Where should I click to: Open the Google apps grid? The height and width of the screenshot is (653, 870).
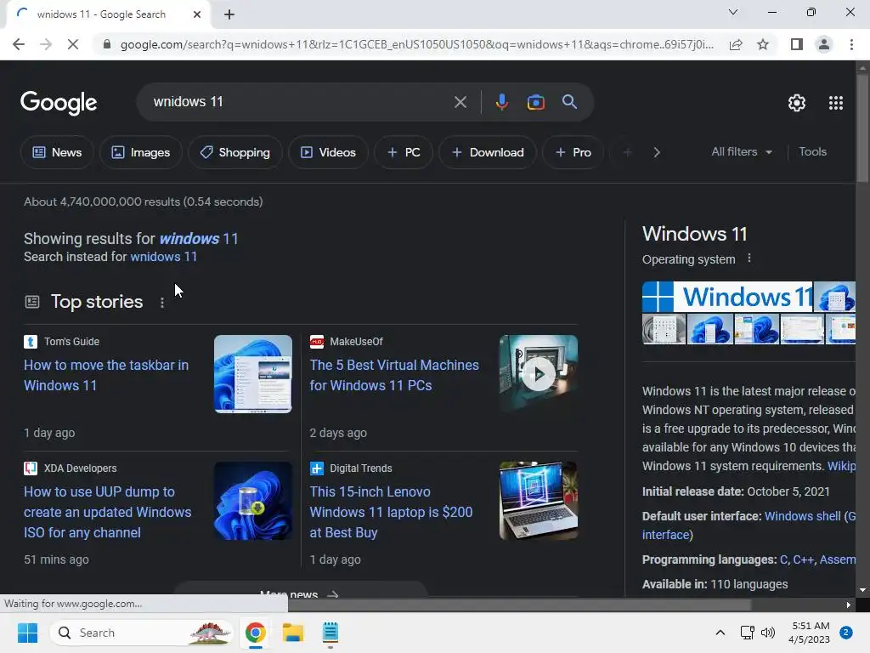(x=836, y=103)
